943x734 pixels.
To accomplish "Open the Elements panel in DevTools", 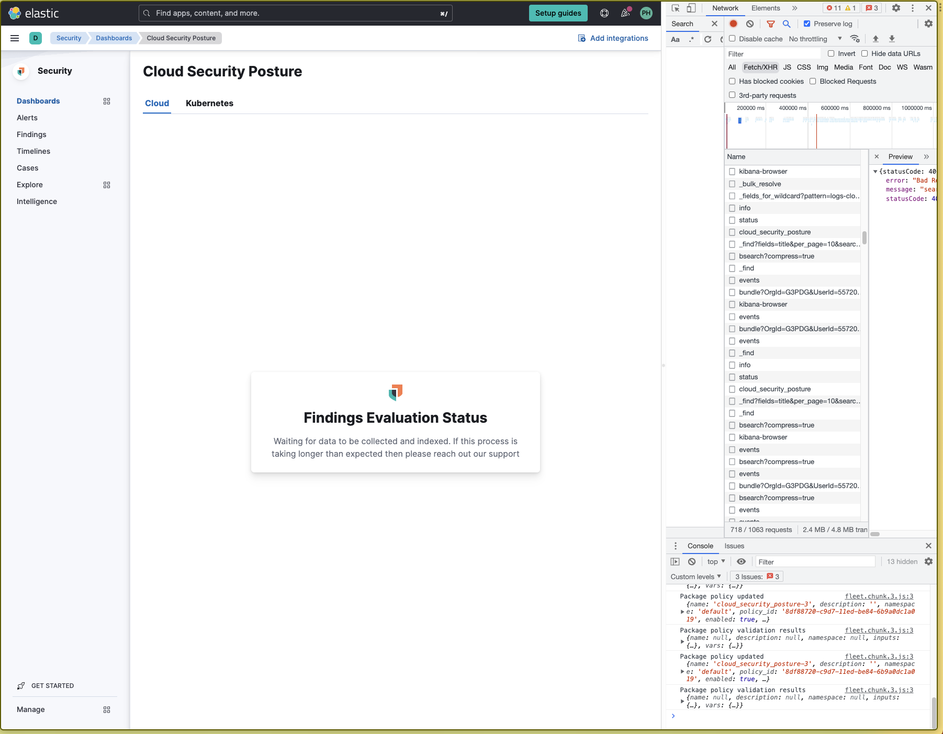I will (x=765, y=8).
